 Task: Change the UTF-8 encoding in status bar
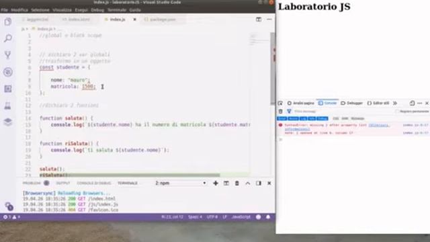pyautogui.click(x=212, y=216)
